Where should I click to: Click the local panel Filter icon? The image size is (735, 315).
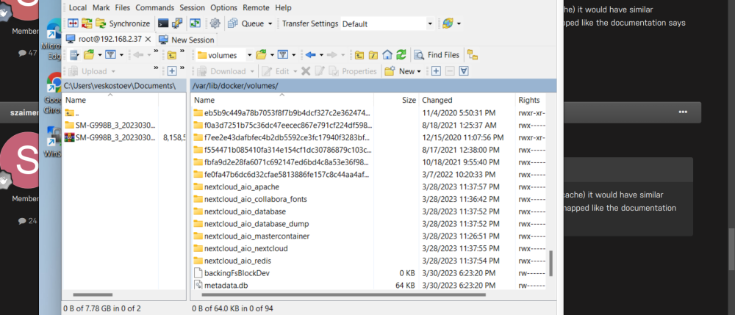(110, 55)
